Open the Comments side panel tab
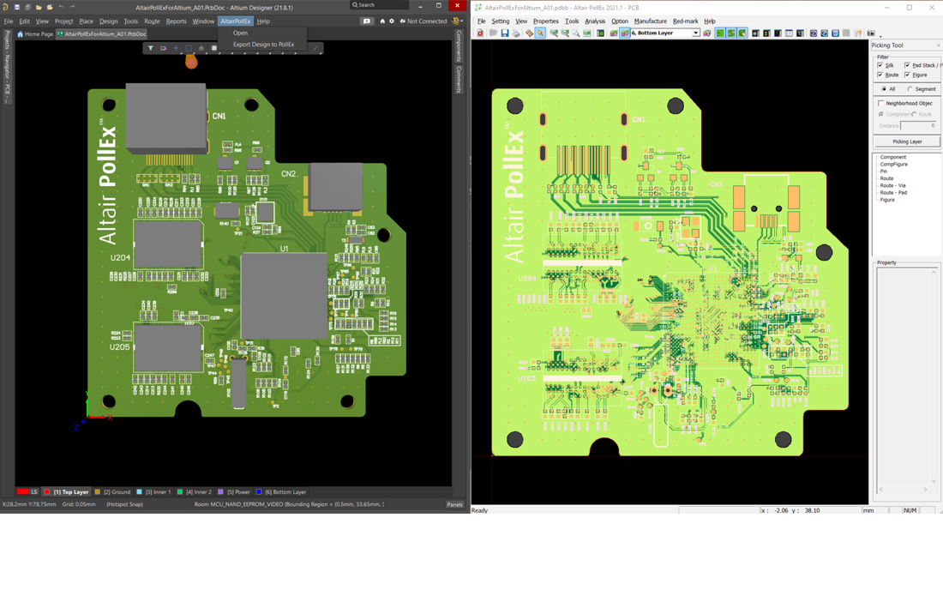This screenshot has width=943, height=602. coord(459,80)
